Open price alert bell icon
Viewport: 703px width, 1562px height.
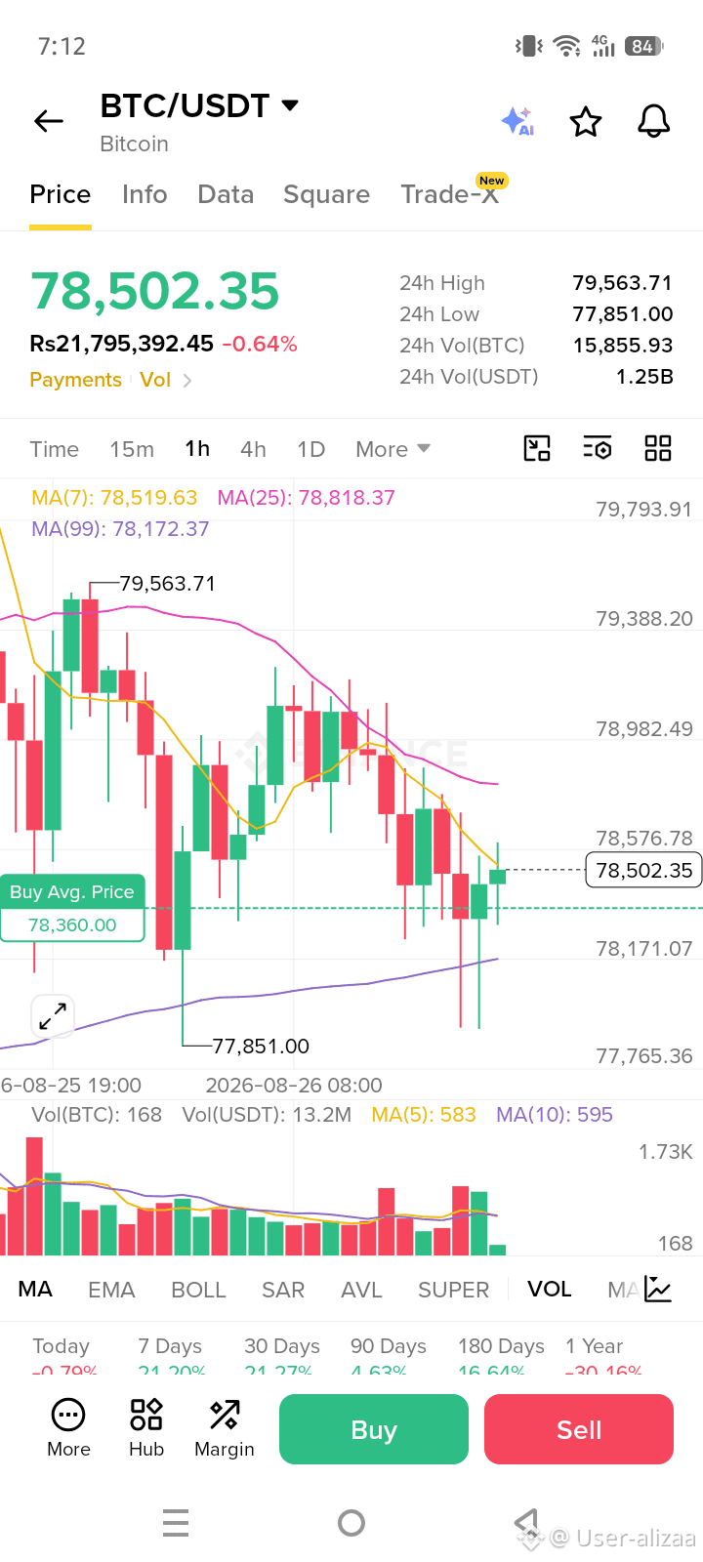[x=654, y=121]
